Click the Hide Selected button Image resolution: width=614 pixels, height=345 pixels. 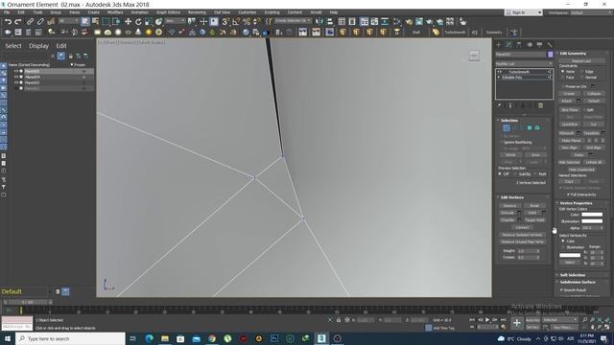[x=569, y=162]
